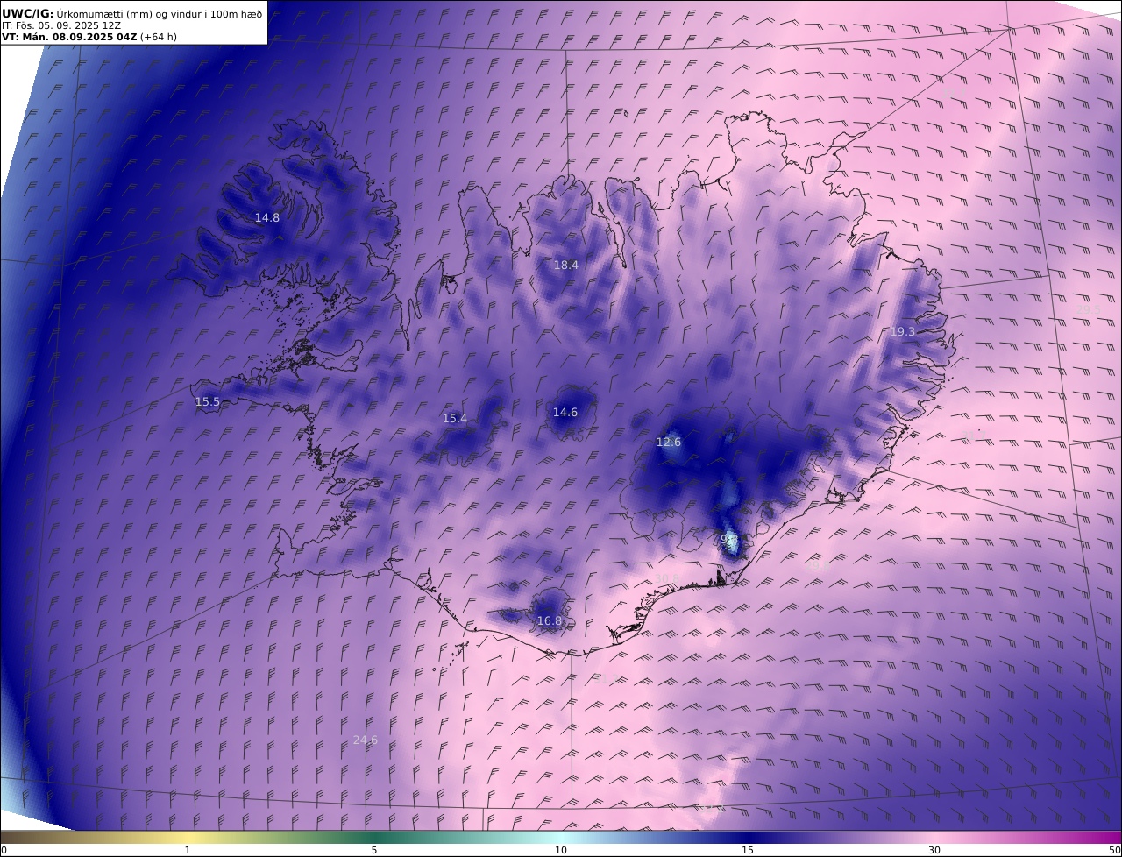Click the colorbar tick label 1
Image resolution: width=1122 pixels, height=857 pixels.
click(x=188, y=850)
